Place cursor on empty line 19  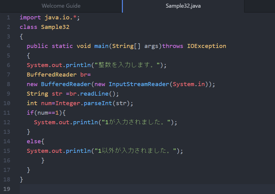pos(147,189)
